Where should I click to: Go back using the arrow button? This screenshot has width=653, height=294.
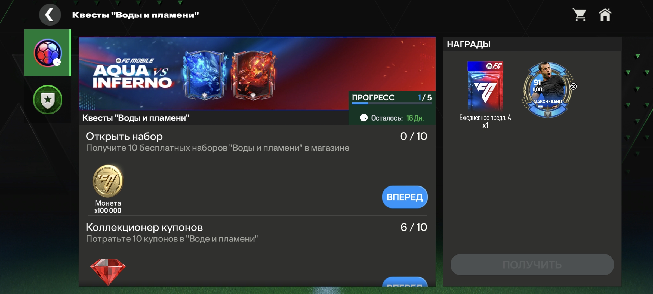click(x=50, y=15)
